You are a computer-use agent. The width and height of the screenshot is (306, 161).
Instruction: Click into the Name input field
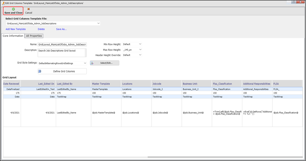pyautogui.click(x=62, y=44)
